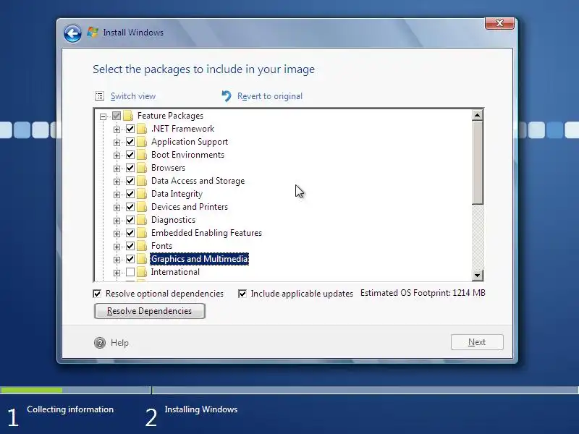Click the Devices and Printers folder icon
This screenshot has height=434, width=579.
142,207
